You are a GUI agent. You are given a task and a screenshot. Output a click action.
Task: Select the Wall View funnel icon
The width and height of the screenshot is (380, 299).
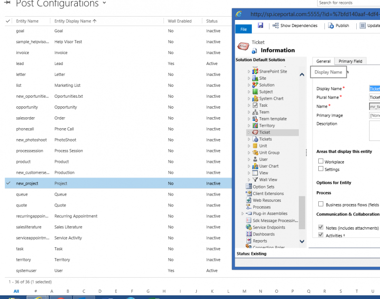[255, 180]
